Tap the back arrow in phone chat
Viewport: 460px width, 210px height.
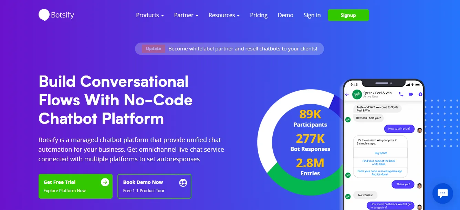(347, 94)
